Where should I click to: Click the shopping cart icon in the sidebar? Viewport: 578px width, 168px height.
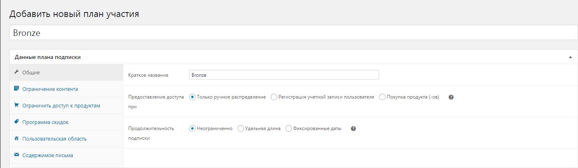click(x=16, y=105)
